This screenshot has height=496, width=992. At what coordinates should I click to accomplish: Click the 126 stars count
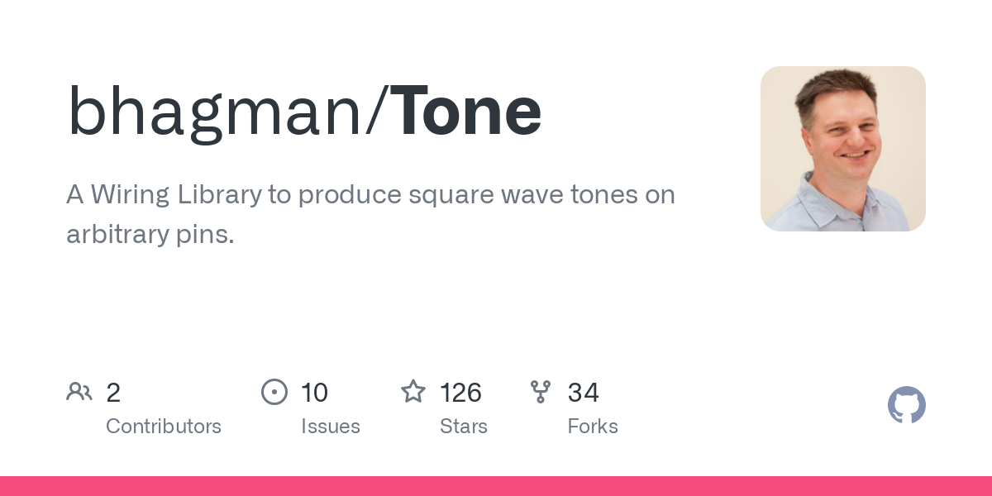pos(460,393)
